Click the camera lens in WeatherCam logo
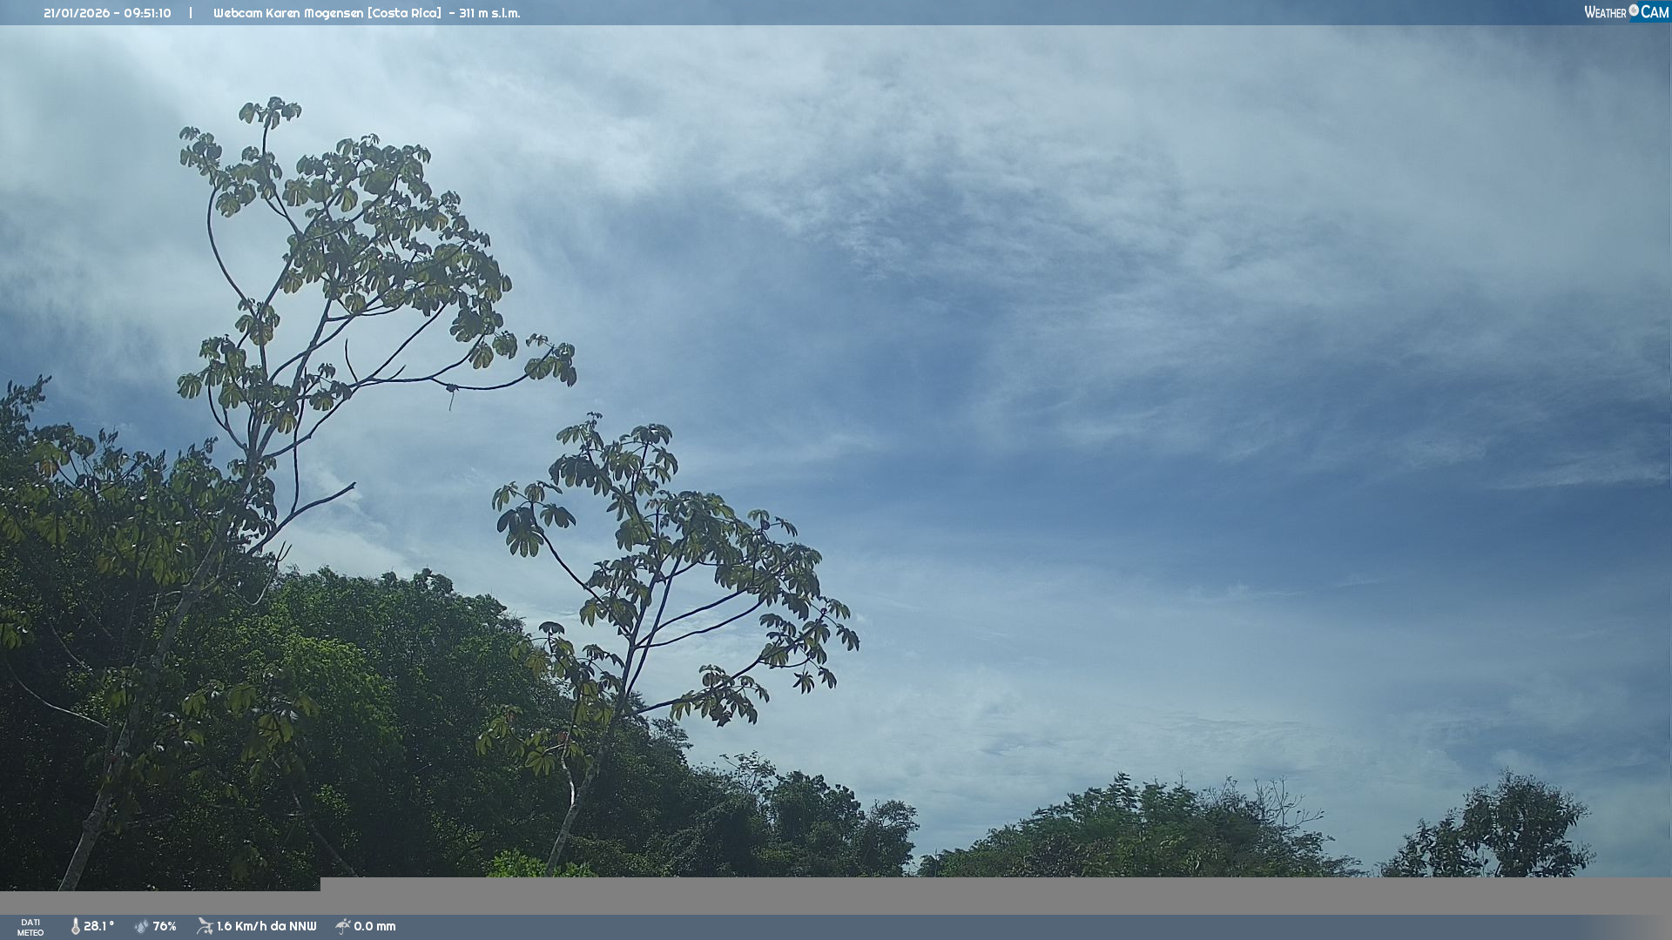This screenshot has width=1672, height=940. coord(1634,10)
